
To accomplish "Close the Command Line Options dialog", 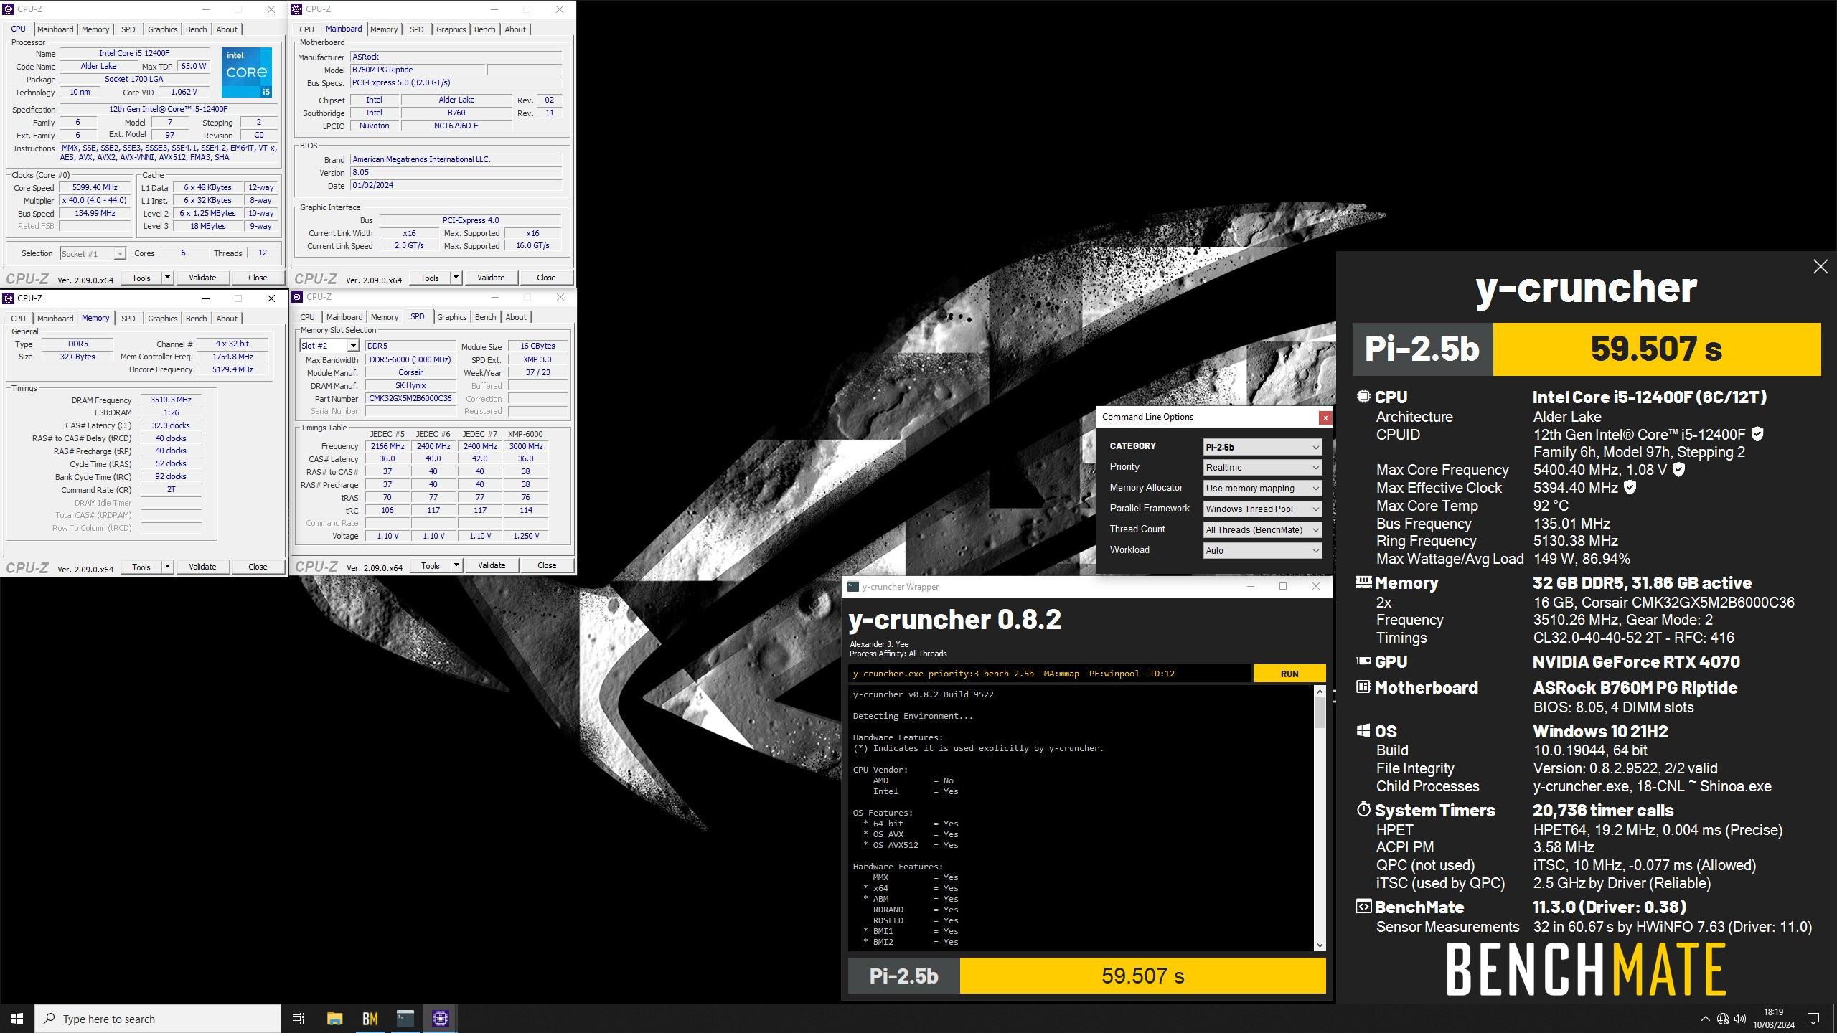I will [1325, 418].
